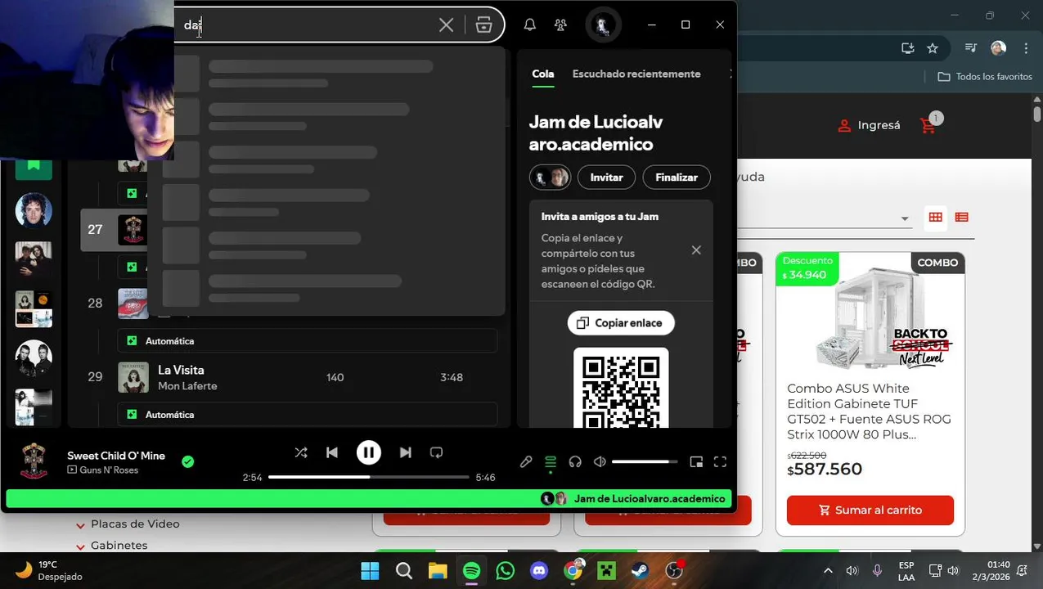Click the green Jam de Lucioalvaro.academico bar
This screenshot has height=589, width=1043.
point(369,499)
